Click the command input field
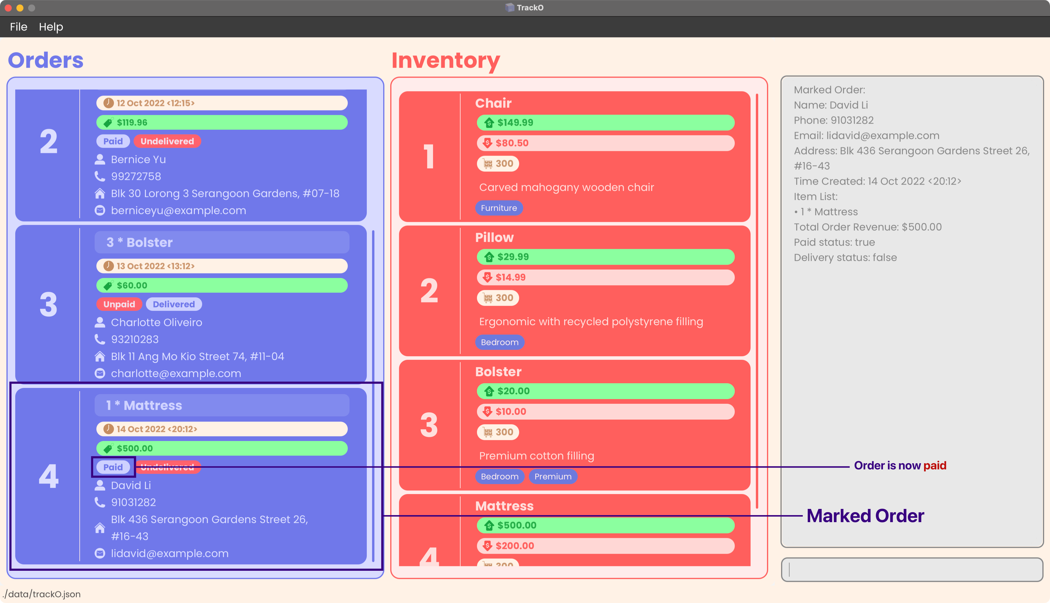This screenshot has height=603, width=1050. click(x=912, y=570)
